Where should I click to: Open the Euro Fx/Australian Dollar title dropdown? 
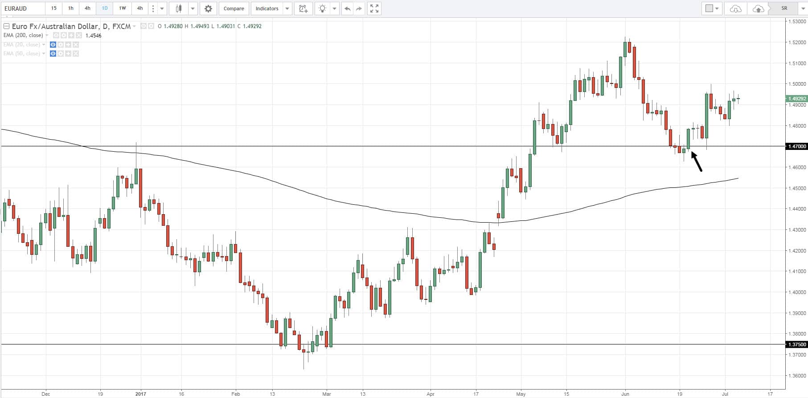tap(134, 26)
